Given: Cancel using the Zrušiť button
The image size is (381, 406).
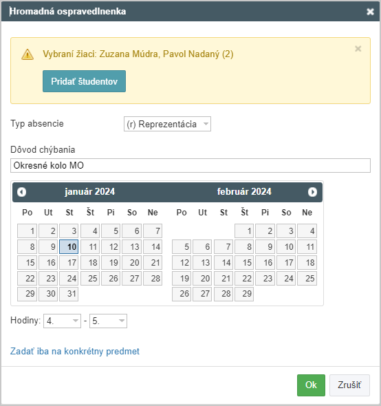Looking at the screenshot, I should click(x=349, y=385).
